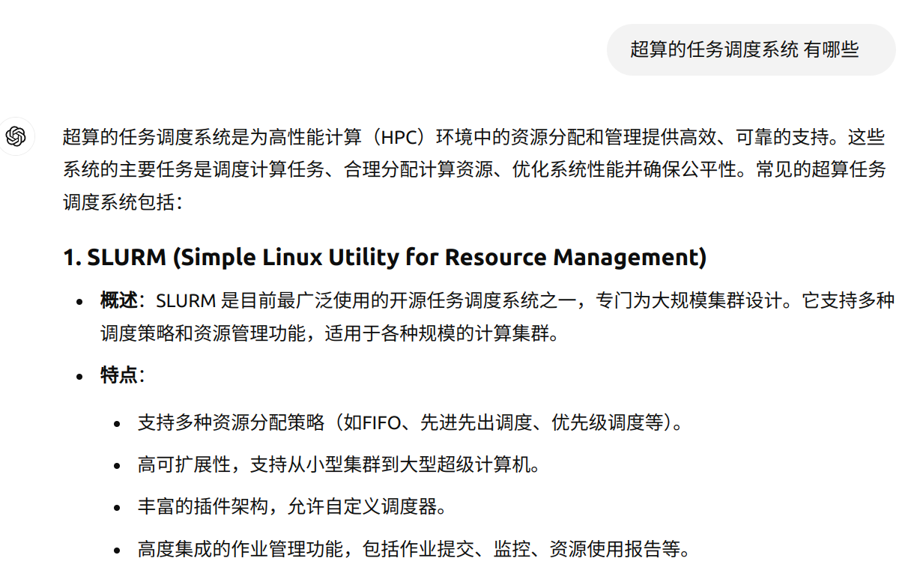Screen dimensions: 914x576
Task: Click the bullet point before 高可扩展性
Action: tap(117, 466)
